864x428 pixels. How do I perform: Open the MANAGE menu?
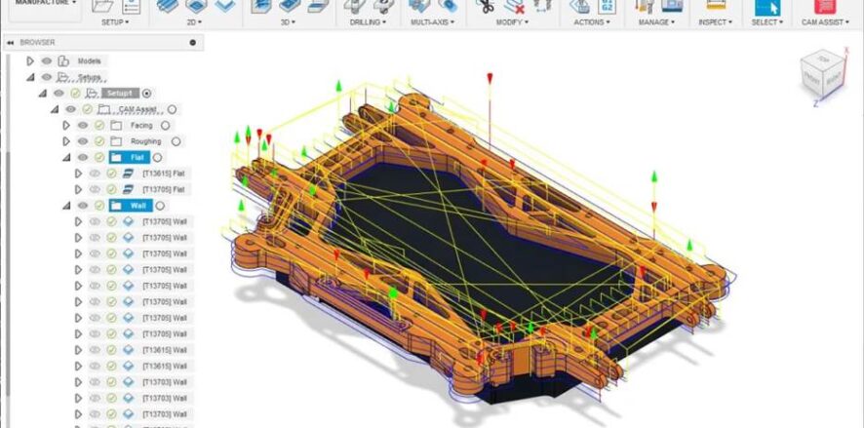tap(657, 22)
